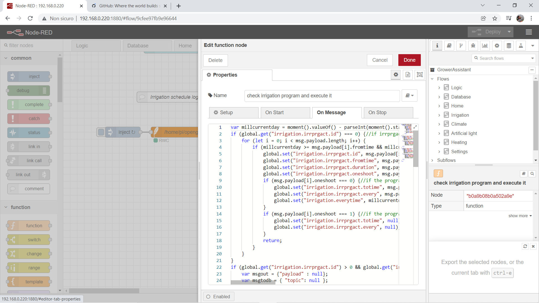Screen dimensions: 539x303
Task: Open node description document icon
Action: click(x=408, y=75)
